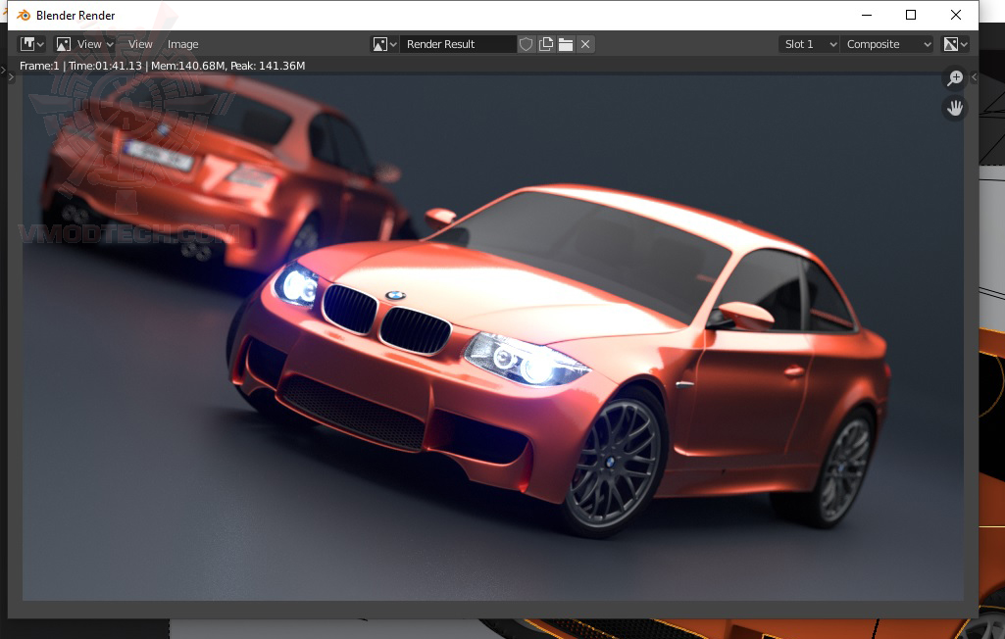Browse linked images with image icon dropdown
1005x639 pixels.
384,44
